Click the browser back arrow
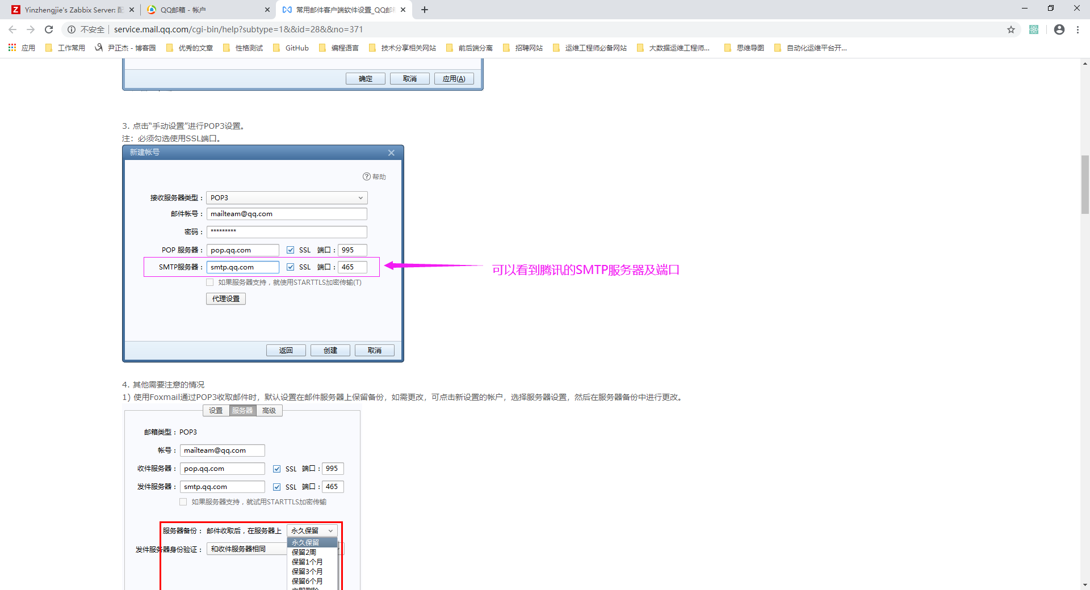1090x590 pixels. point(12,29)
